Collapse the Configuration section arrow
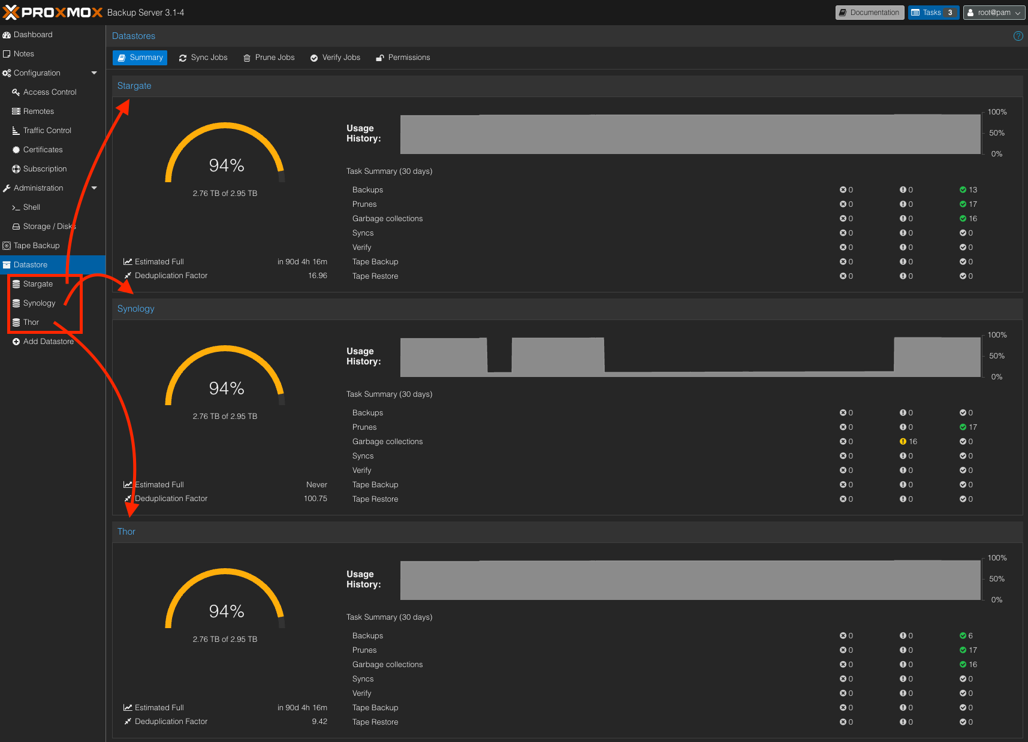 (94, 73)
